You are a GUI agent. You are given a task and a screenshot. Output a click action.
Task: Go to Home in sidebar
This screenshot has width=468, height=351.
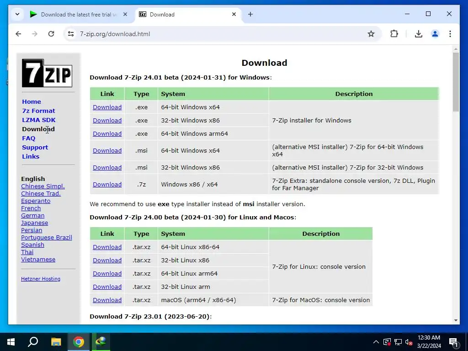tap(32, 102)
